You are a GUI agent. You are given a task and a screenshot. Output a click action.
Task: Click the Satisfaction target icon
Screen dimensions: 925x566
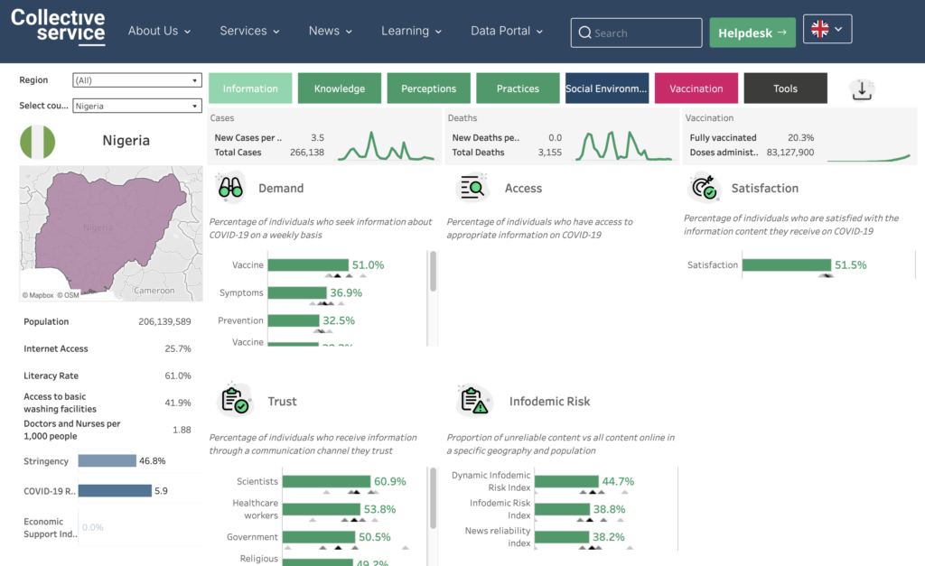703,188
